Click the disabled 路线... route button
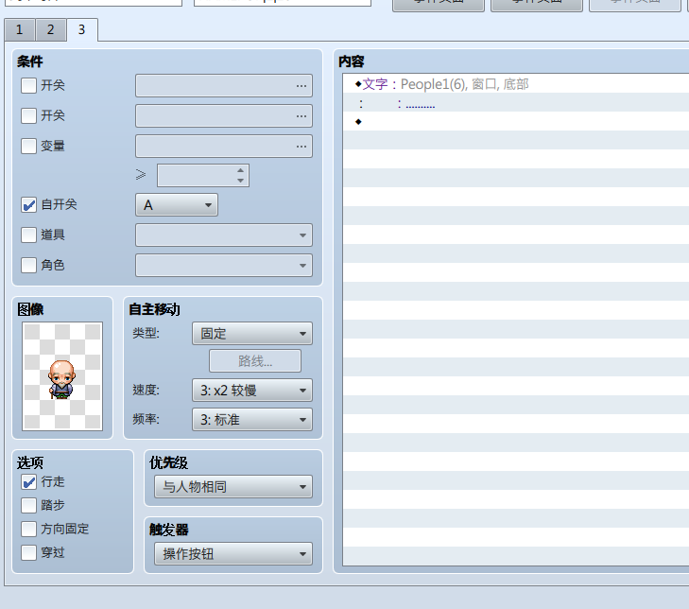This screenshot has height=609, width=689. coord(255,361)
